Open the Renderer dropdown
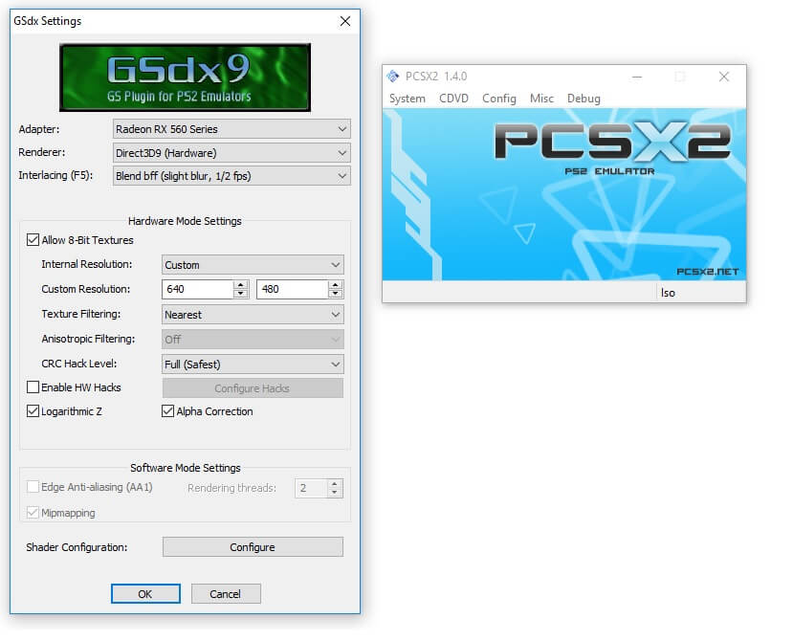 (231, 153)
